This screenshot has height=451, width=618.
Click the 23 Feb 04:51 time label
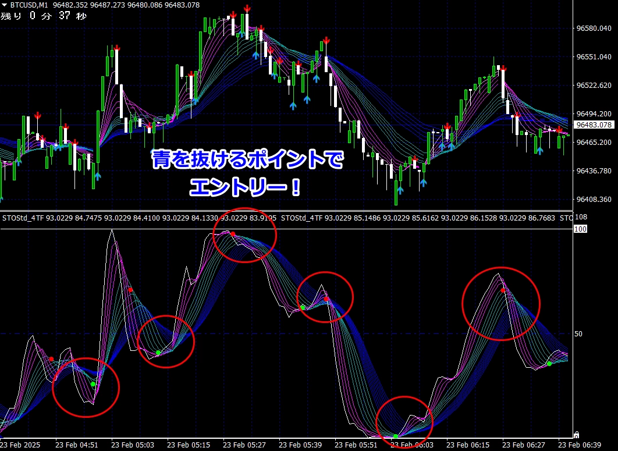(76, 445)
